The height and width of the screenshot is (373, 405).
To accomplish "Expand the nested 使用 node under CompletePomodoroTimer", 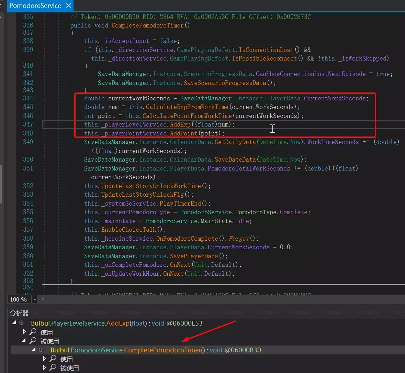I will [x=44, y=359].
